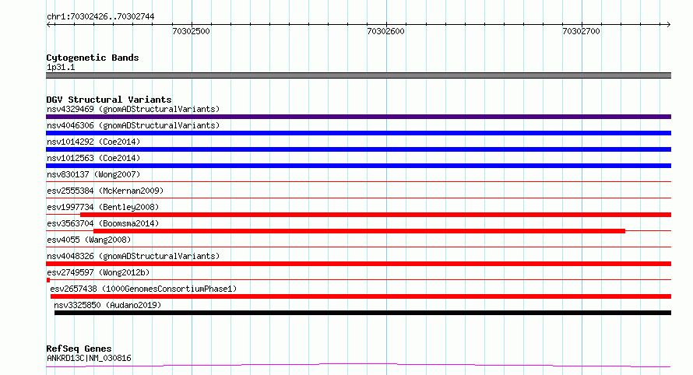Open variant nsv4048326 (gnomADStructuralVariants) label
Screen dimensions: 693x375
point(133,256)
